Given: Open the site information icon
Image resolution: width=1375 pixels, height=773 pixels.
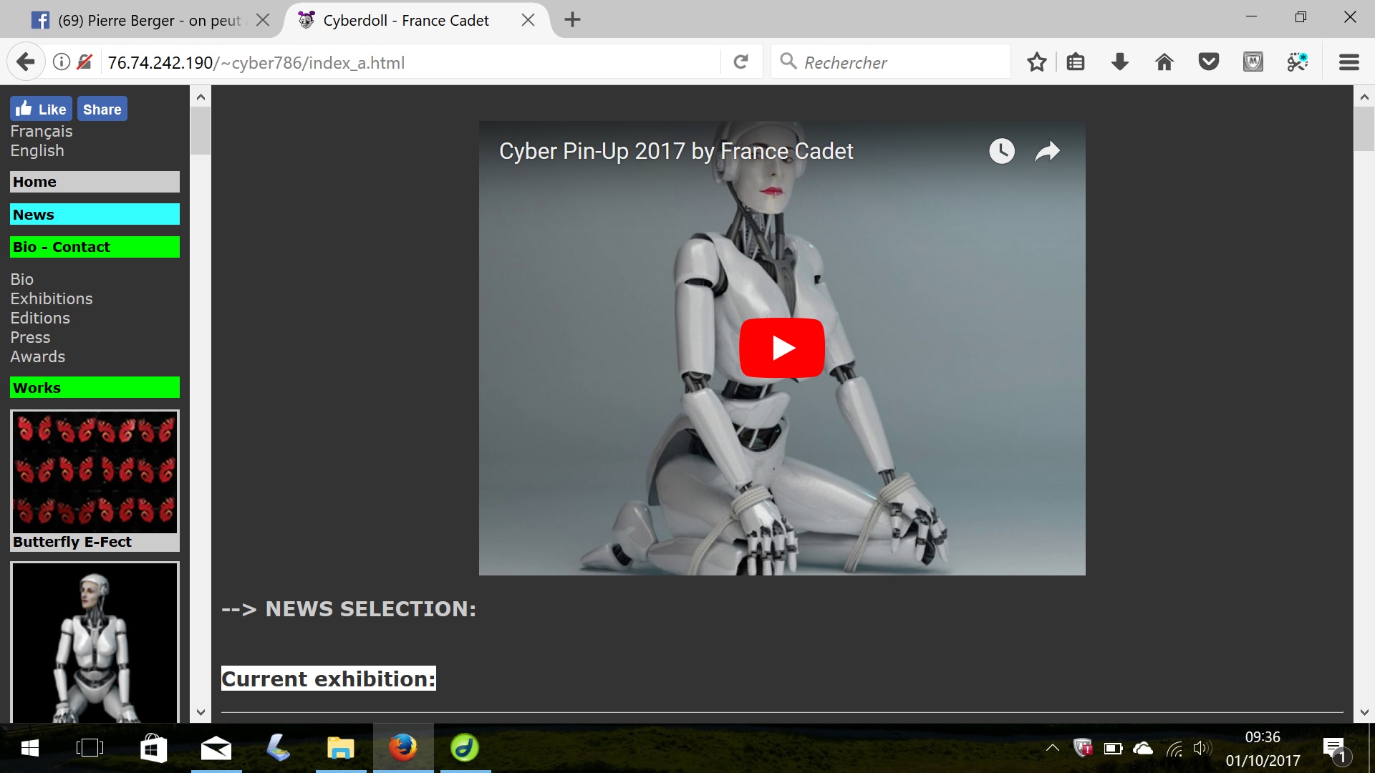Looking at the screenshot, I should (x=62, y=62).
